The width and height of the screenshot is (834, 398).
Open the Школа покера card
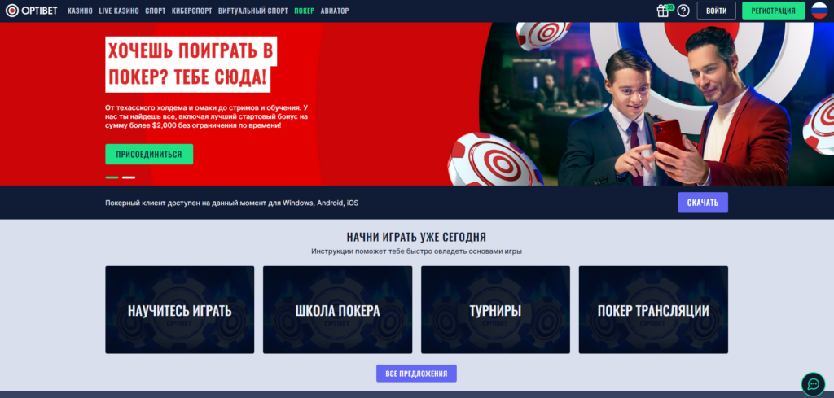[x=337, y=310]
